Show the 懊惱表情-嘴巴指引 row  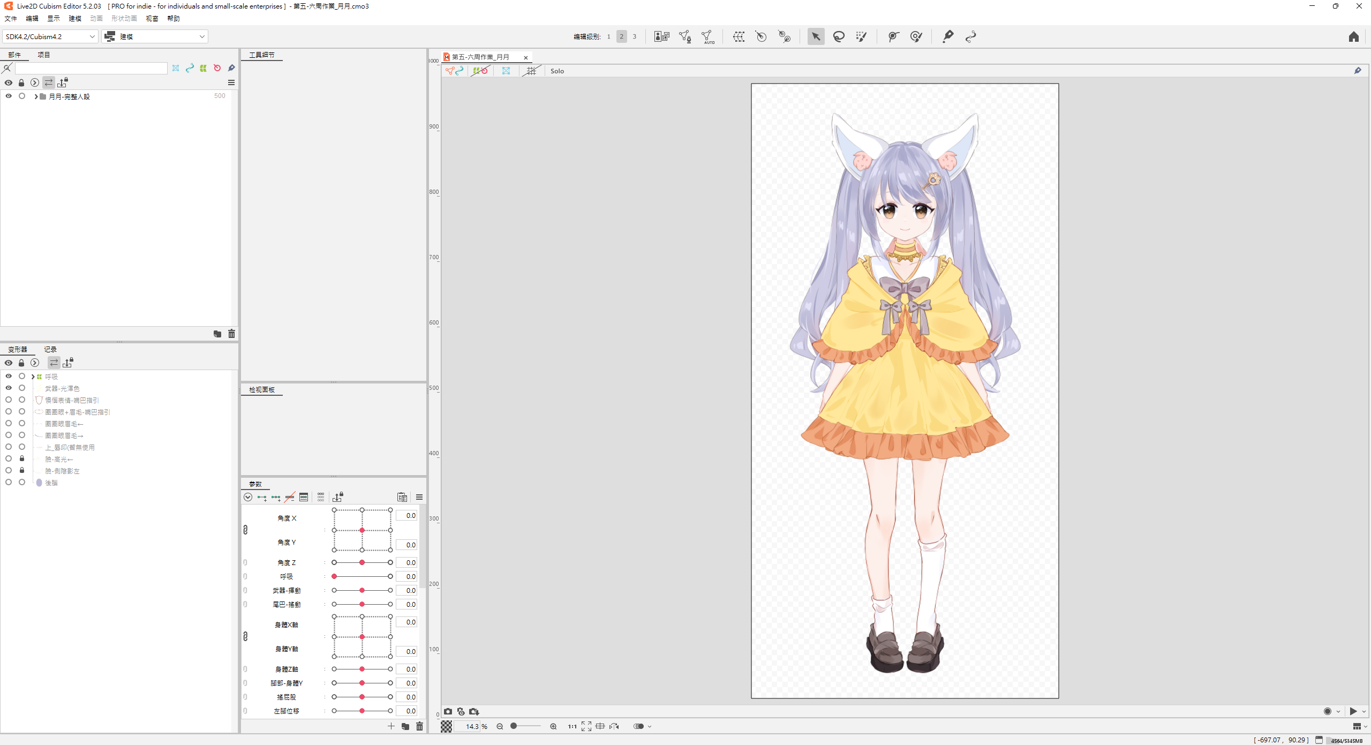(9, 400)
